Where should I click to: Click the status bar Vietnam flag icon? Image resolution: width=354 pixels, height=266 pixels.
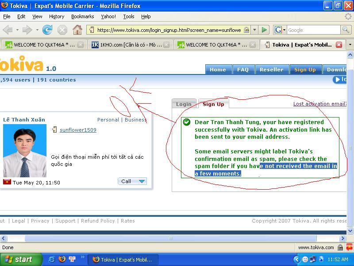[349, 247]
